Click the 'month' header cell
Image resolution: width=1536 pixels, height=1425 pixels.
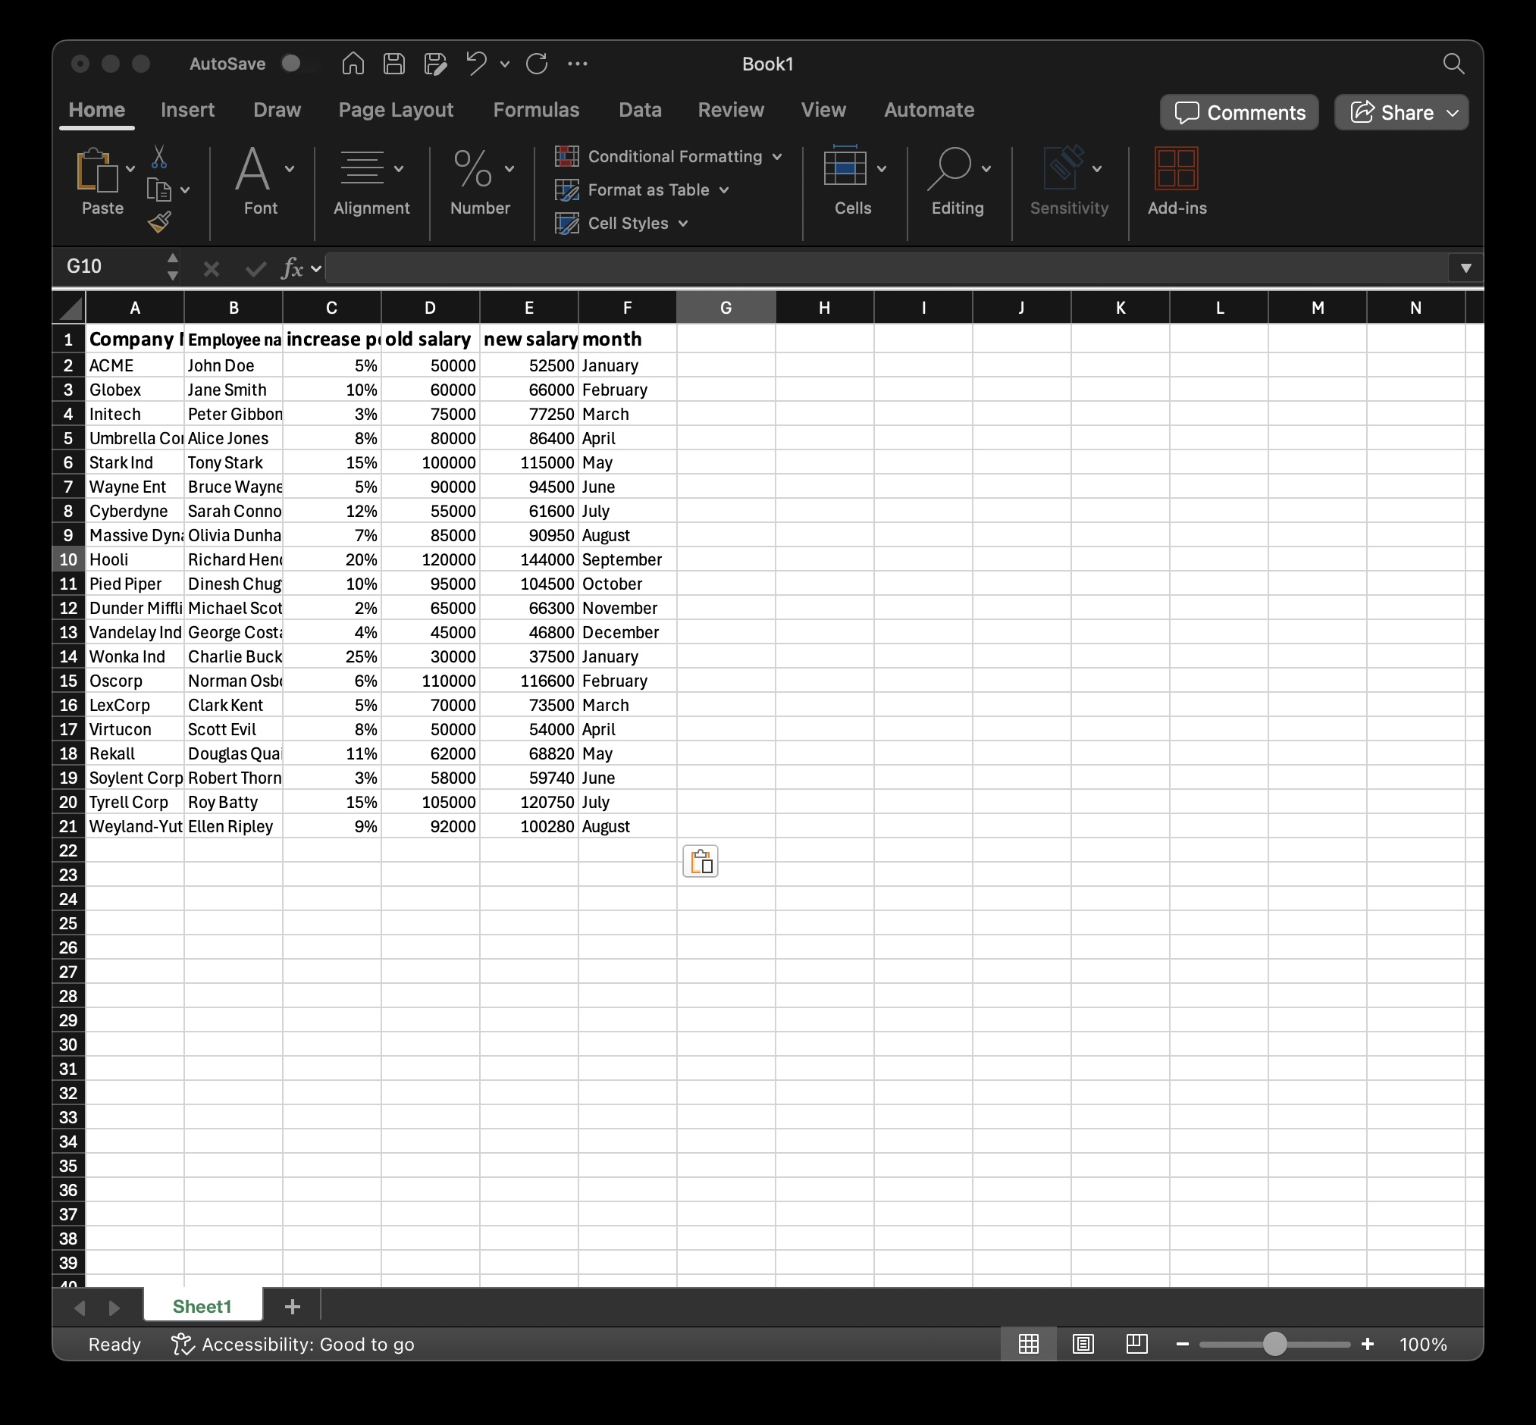click(x=628, y=340)
